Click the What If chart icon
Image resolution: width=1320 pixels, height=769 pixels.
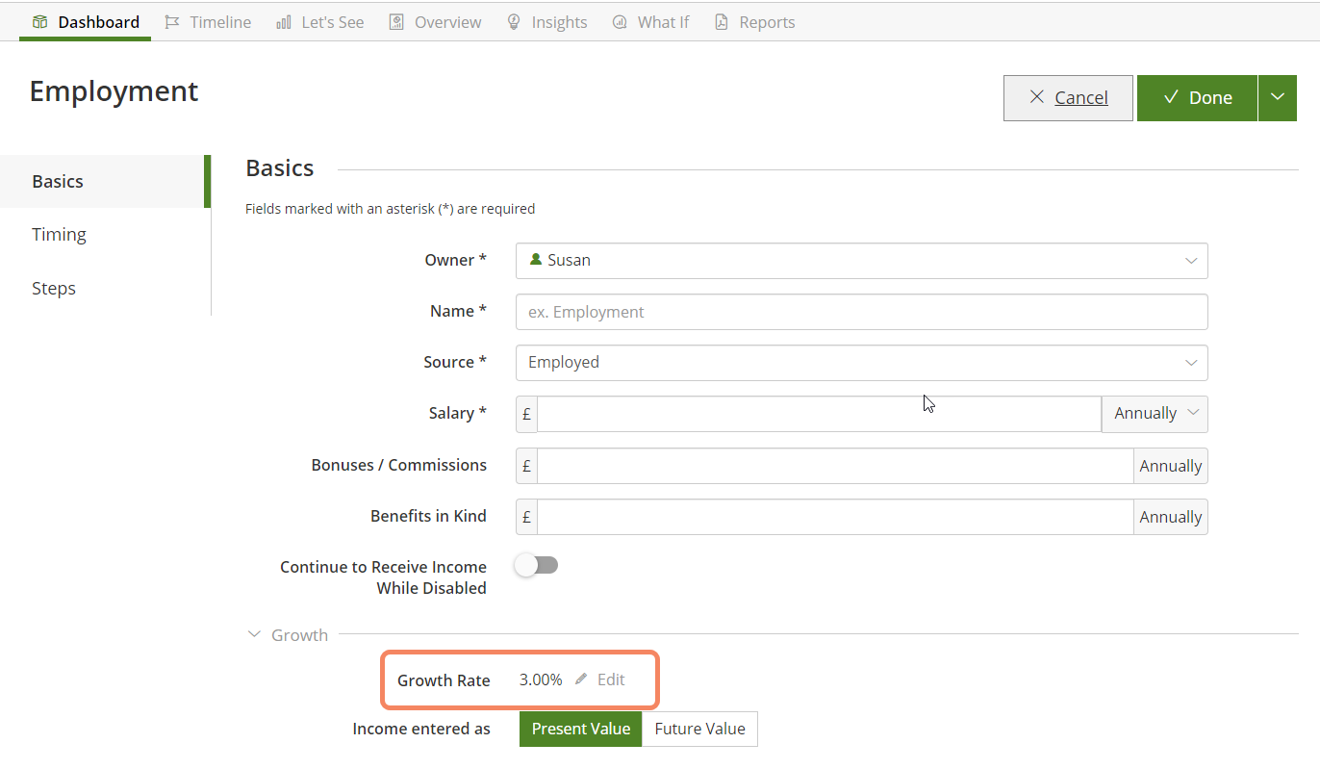click(620, 22)
